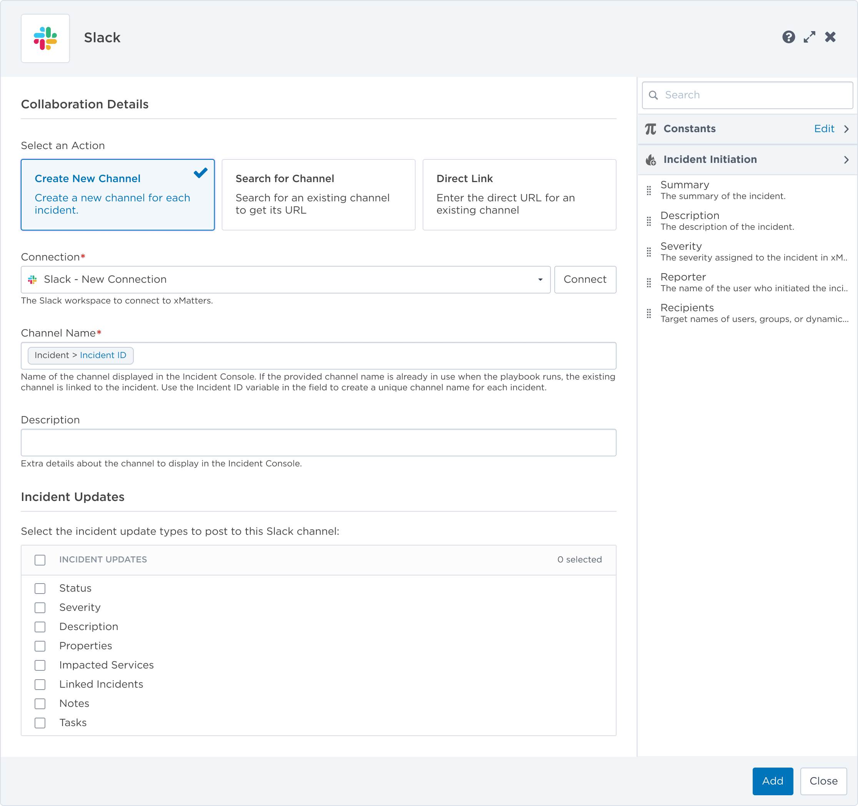Choose the Direct Link action card

pos(519,195)
